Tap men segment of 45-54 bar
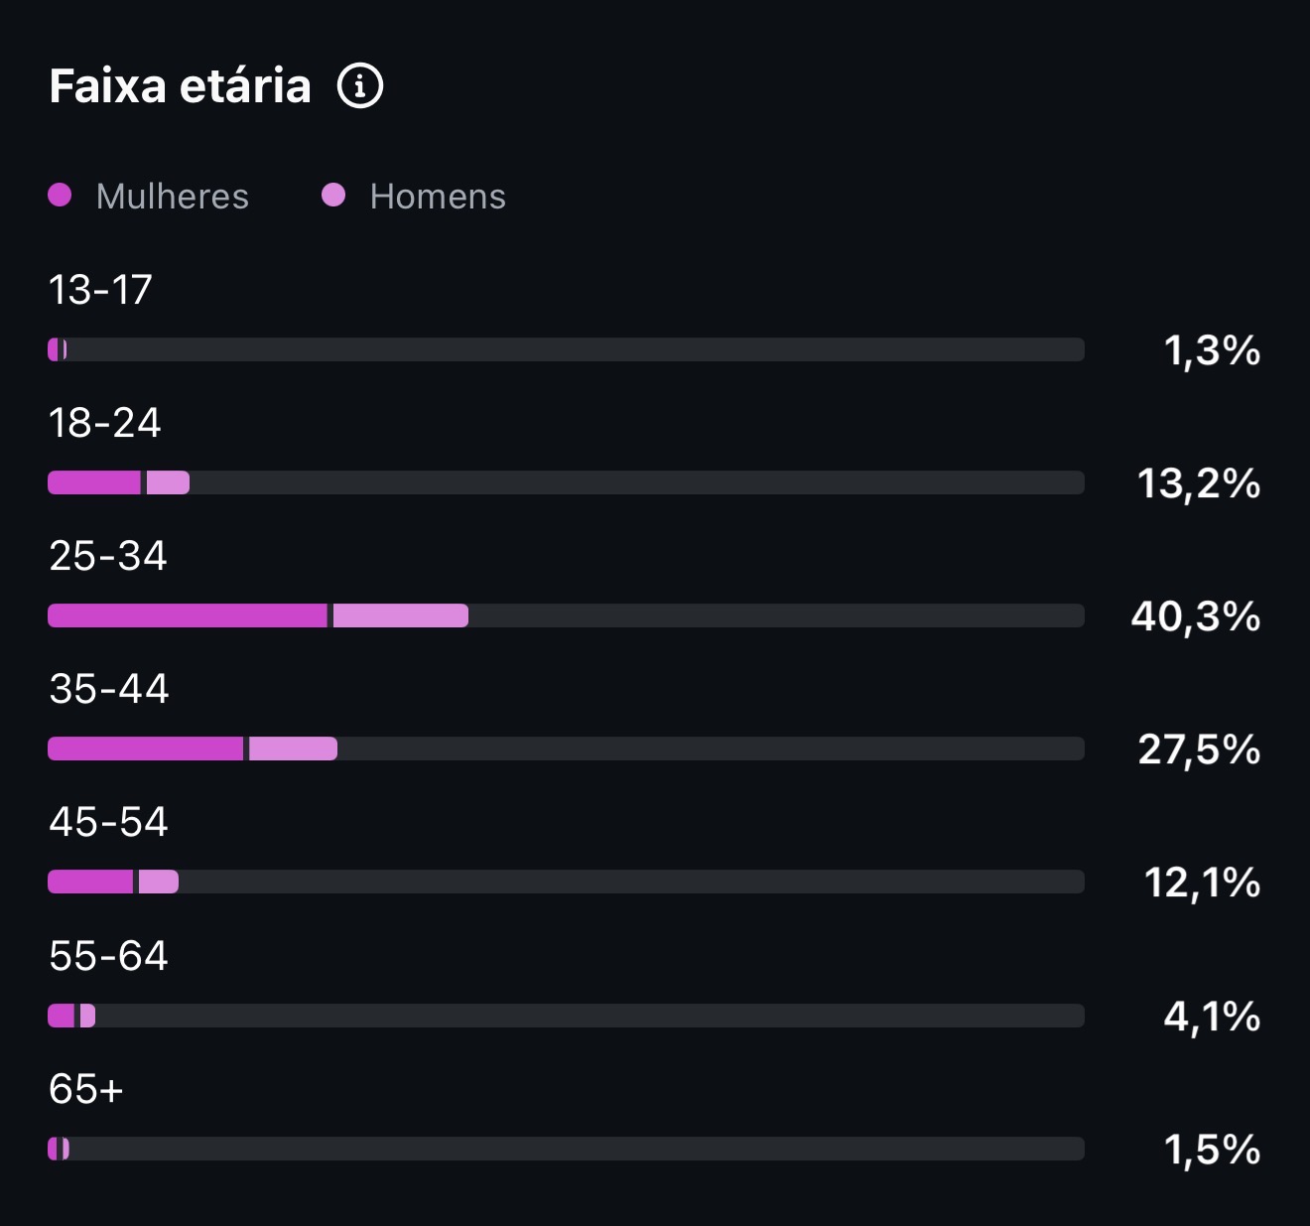Viewport: 1310px width, 1226px height. pyautogui.click(x=159, y=882)
